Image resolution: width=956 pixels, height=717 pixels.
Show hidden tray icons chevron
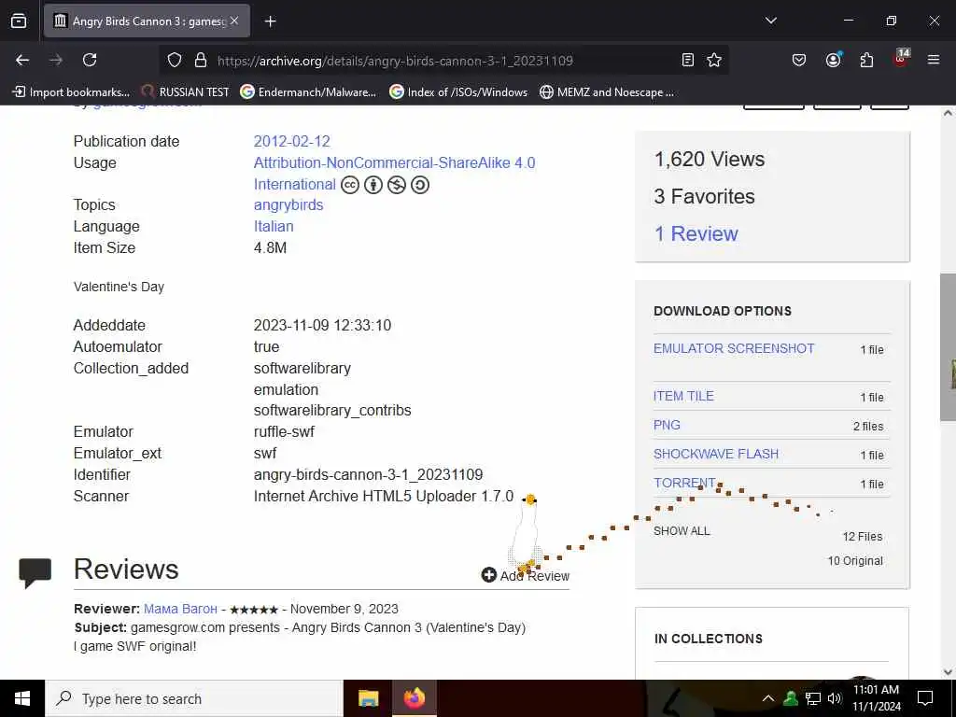[768, 698]
